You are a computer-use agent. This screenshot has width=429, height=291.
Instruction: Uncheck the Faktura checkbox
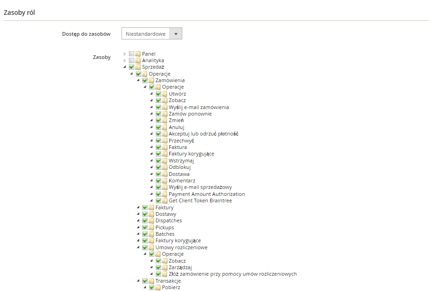click(159, 147)
